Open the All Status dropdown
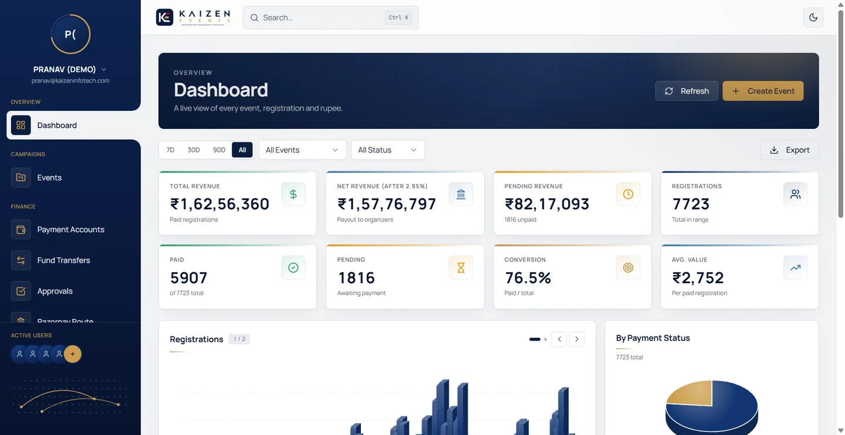 388,150
